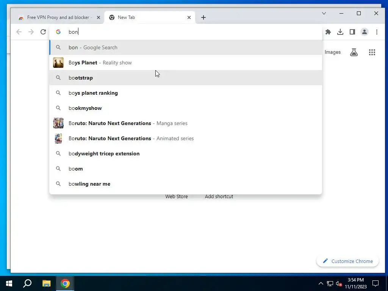This screenshot has width=388, height=291.
Task: Click the Boruto Manga series thumbnail
Action: (x=58, y=123)
